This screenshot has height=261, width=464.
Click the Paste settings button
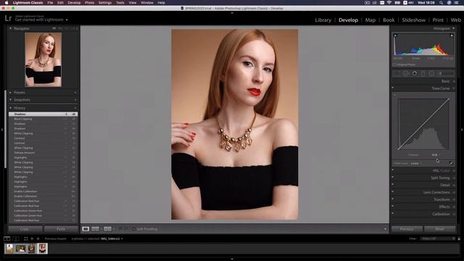click(x=61, y=229)
